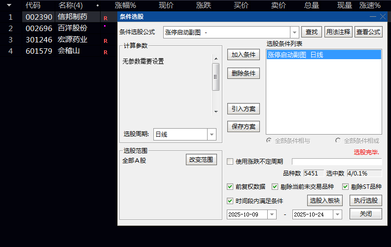Minimize the 条件选股 dialog
Screen dimensions: 391x247
[x=373, y=17]
